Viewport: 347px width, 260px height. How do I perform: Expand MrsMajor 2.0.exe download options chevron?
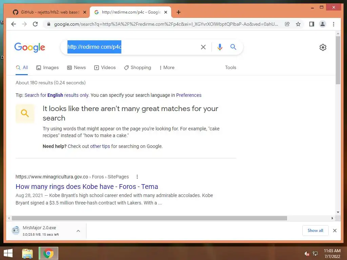point(78,231)
